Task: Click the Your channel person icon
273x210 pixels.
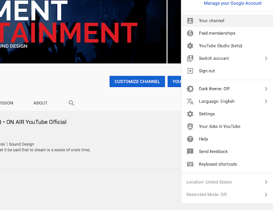Action: pos(190,21)
